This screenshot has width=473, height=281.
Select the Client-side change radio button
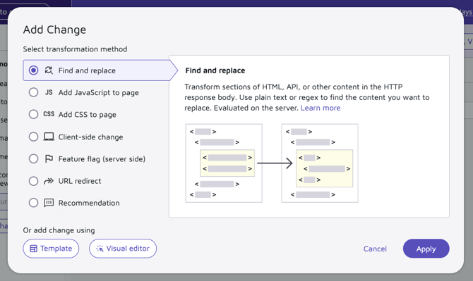click(33, 137)
